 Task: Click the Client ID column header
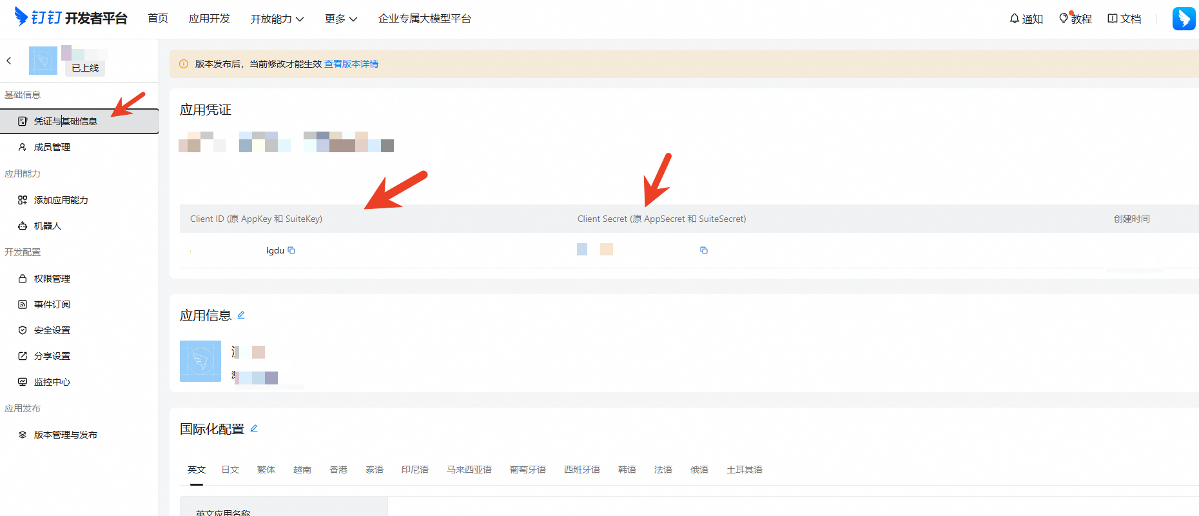click(x=256, y=219)
